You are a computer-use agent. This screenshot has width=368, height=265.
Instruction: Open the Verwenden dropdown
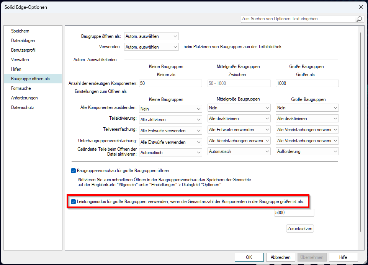click(151, 47)
